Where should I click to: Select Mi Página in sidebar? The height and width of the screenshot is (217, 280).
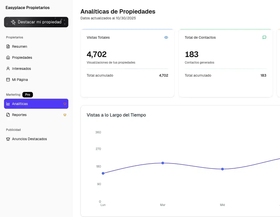[20, 80]
